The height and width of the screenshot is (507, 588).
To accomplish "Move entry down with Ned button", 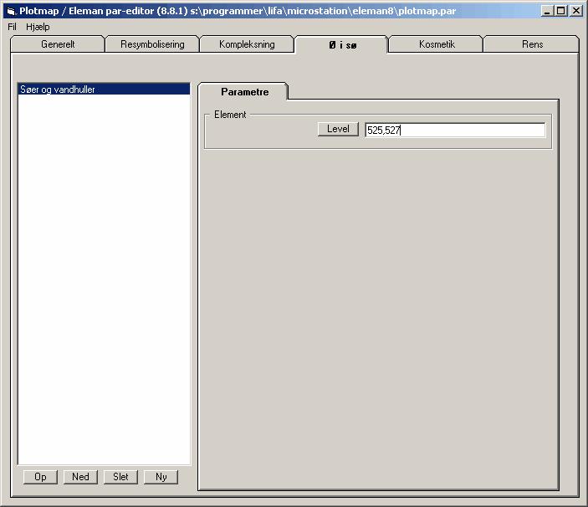I will (x=80, y=477).
